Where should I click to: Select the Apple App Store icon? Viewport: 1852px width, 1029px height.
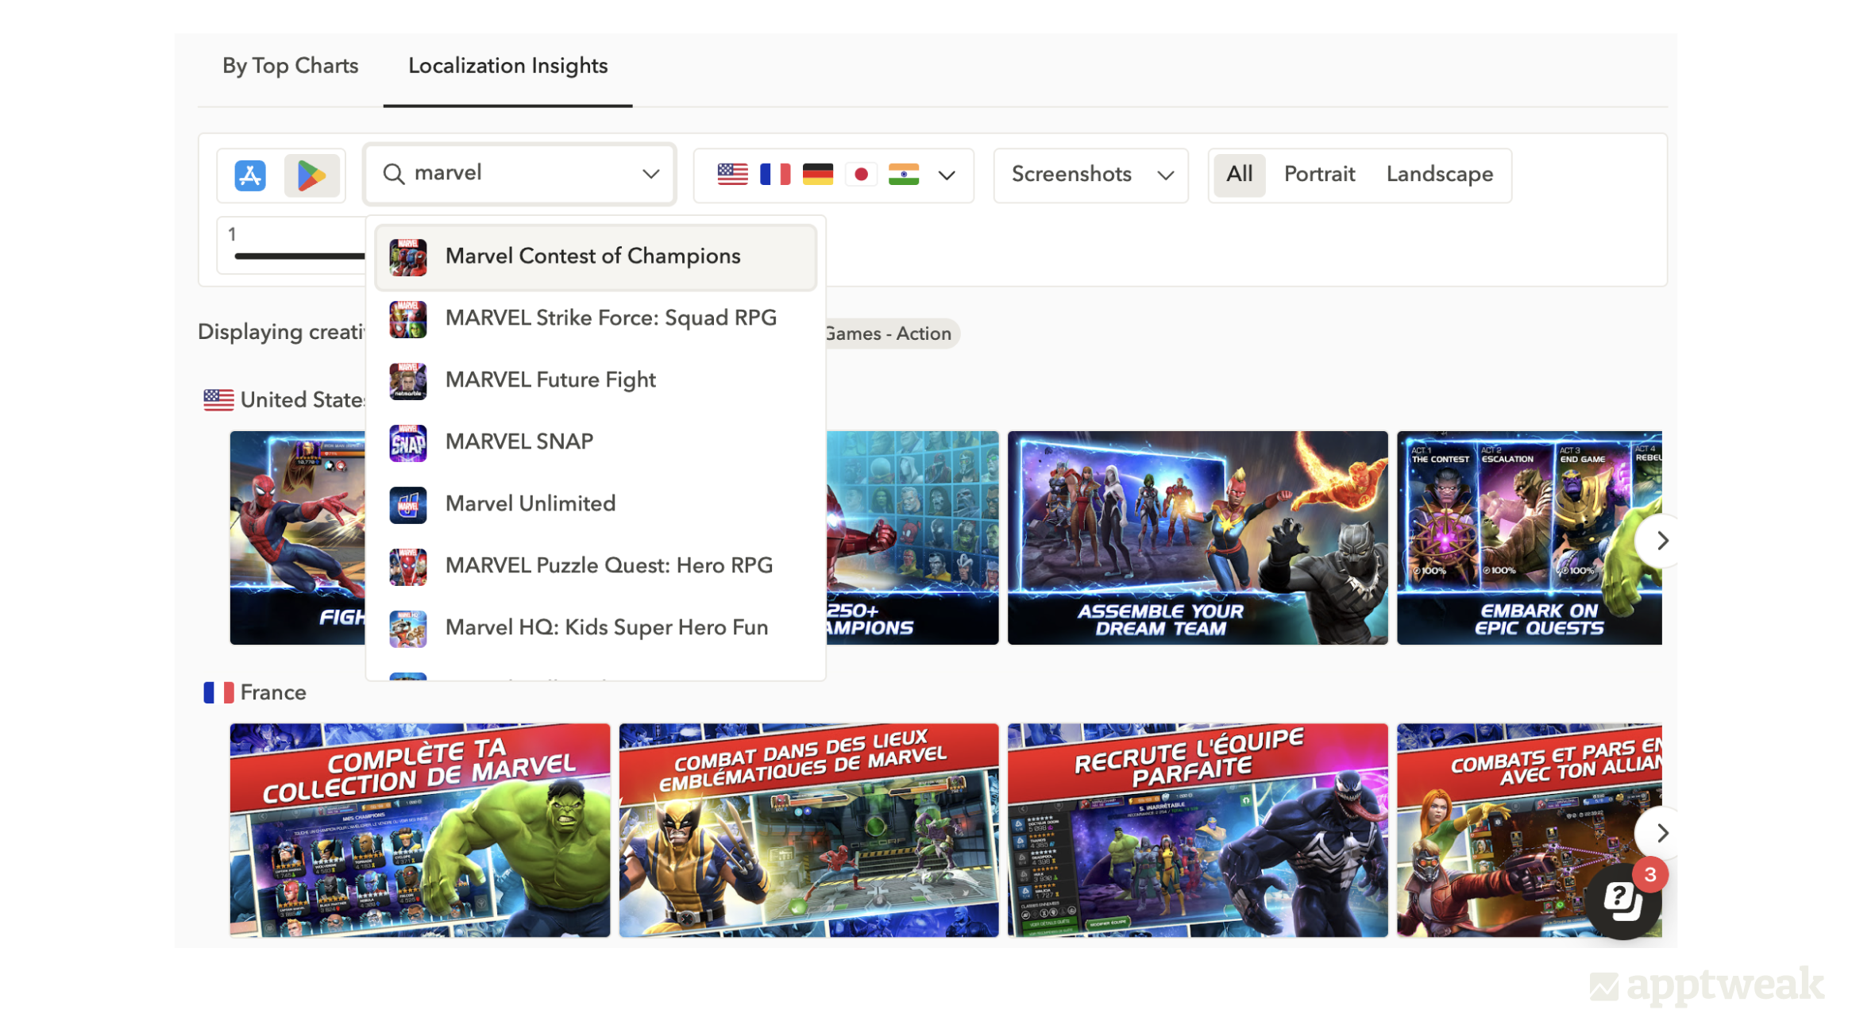[x=249, y=175]
